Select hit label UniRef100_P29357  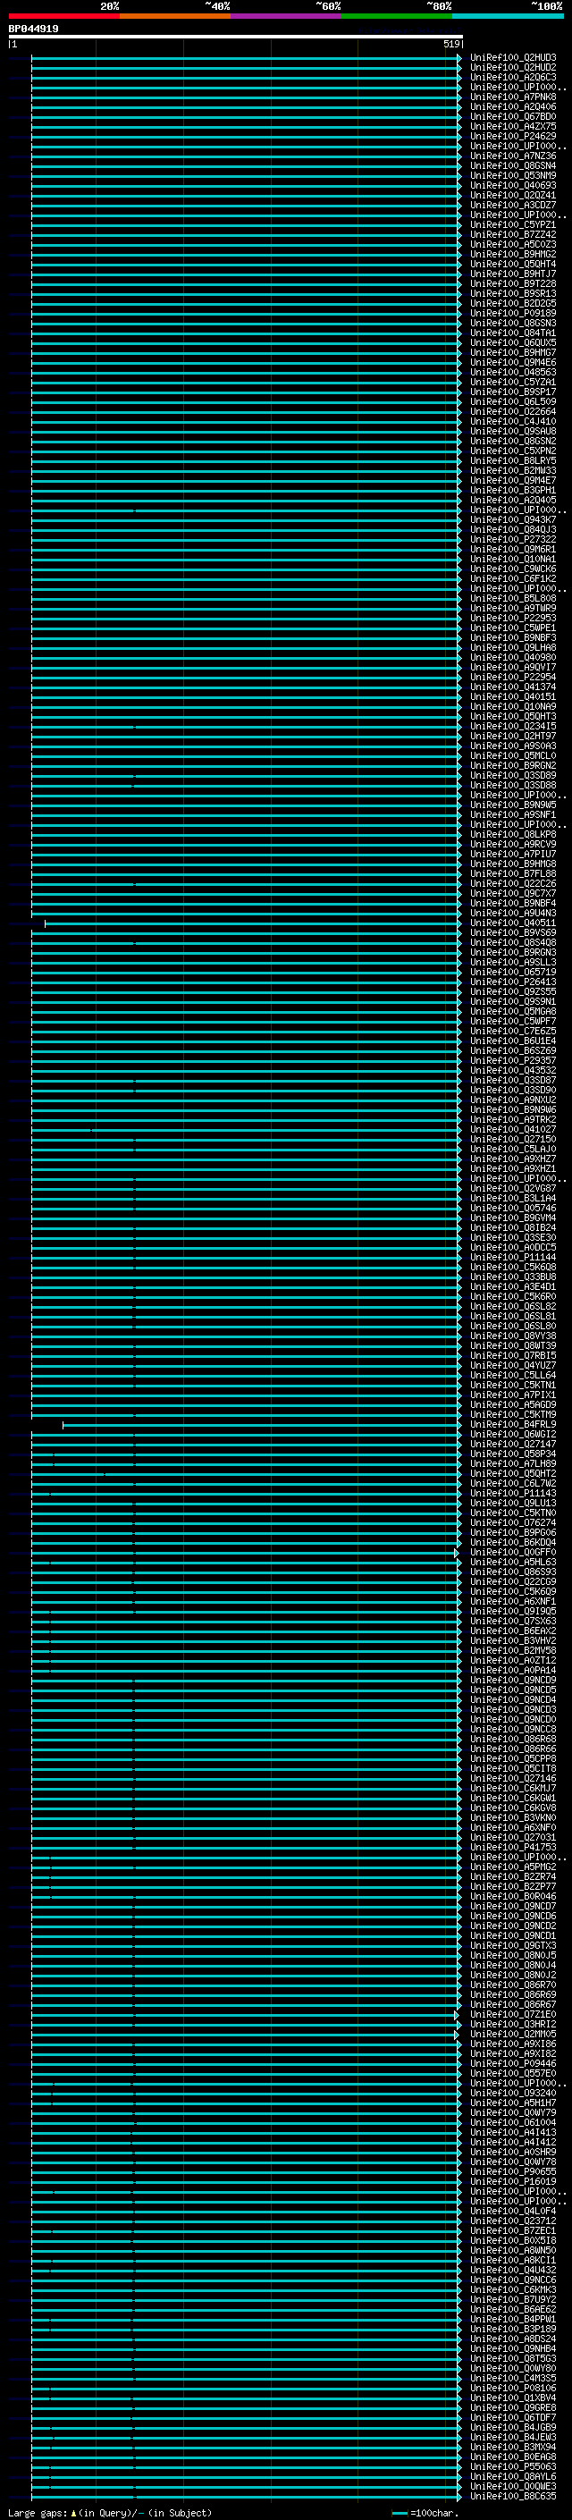click(x=513, y=1060)
